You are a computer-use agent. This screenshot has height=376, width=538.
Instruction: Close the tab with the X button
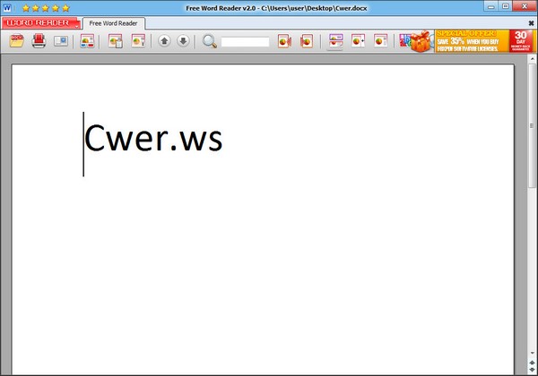coord(532,22)
